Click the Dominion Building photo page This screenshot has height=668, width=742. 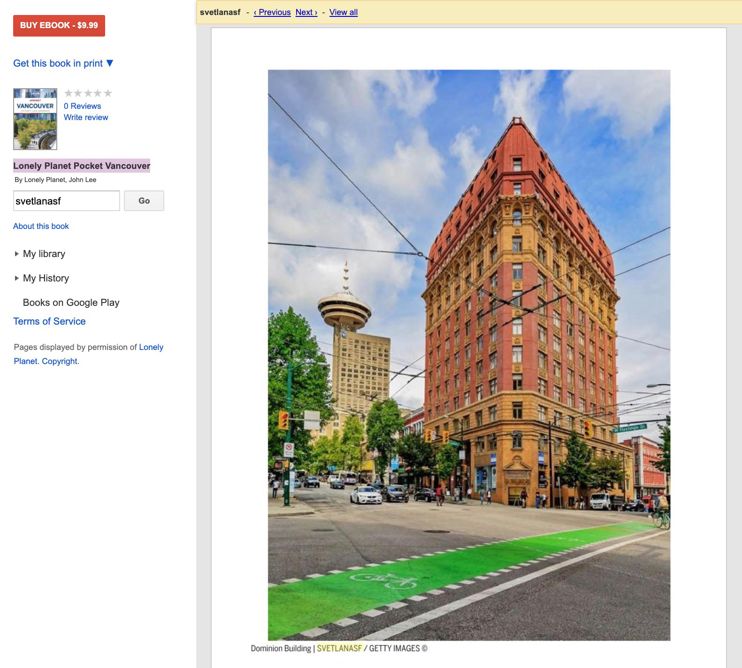click(x=469, y=355)
